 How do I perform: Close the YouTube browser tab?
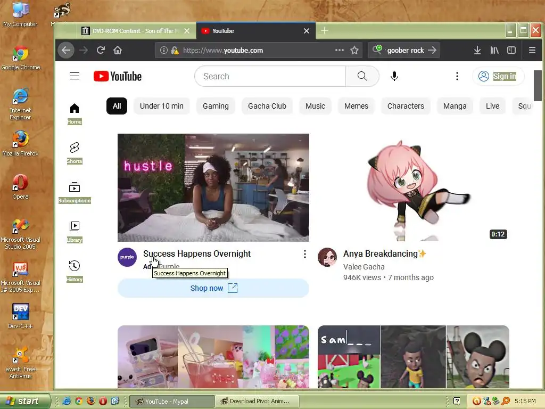(306, 31)
